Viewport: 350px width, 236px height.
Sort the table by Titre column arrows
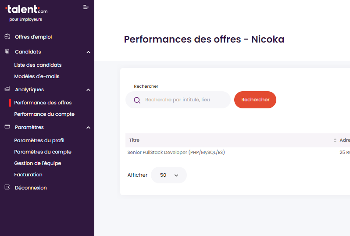335,140
